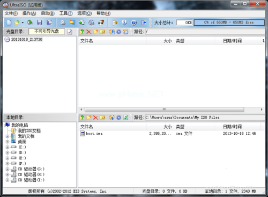
Task: Expand the (C:) drive node
Action: [x=8, y=147]
